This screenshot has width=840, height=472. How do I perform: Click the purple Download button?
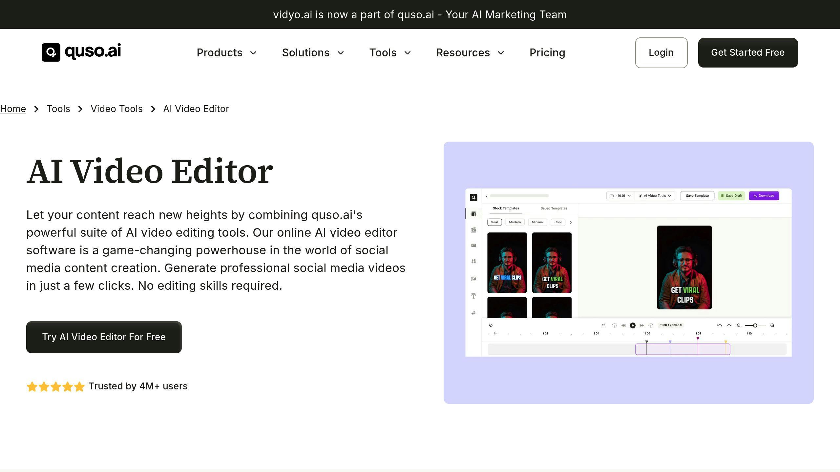pos(764,196)
